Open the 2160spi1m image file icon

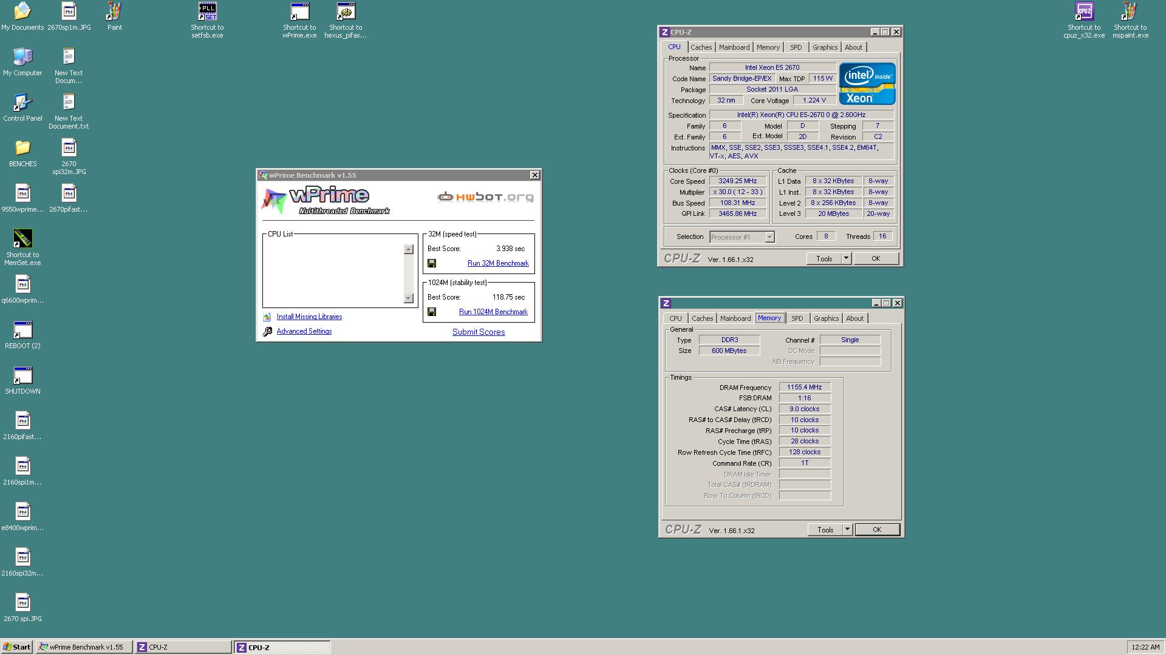[22, 471]
